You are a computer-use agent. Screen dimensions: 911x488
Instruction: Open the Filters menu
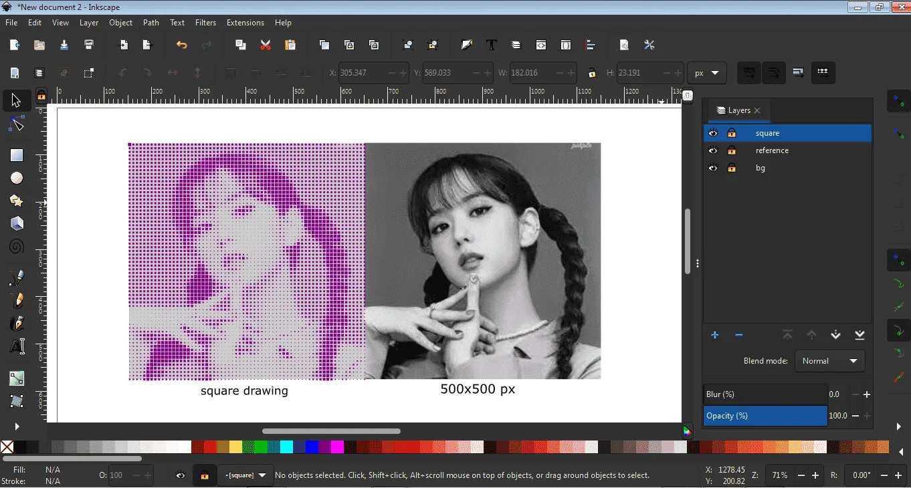coord(205,23)
